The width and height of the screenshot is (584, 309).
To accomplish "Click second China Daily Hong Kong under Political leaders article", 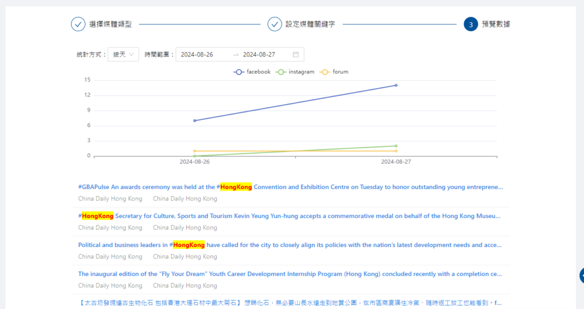I will (185, 257).
